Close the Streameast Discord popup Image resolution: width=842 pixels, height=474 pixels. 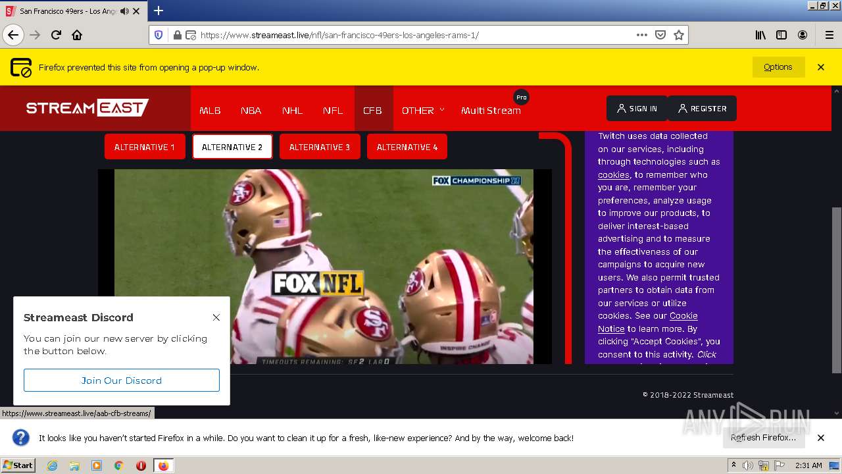pos(216,317)
